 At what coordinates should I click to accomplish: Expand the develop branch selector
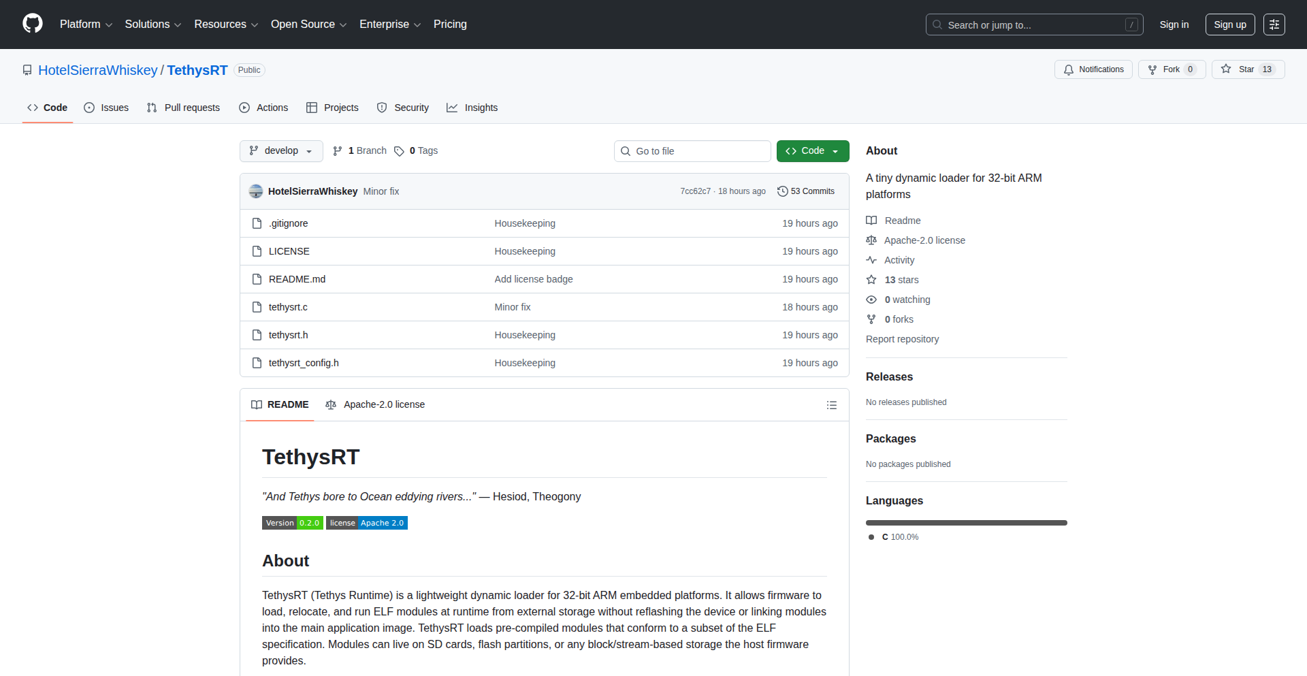point(281,151)
